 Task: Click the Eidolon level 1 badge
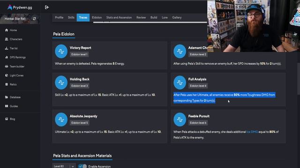79,55
